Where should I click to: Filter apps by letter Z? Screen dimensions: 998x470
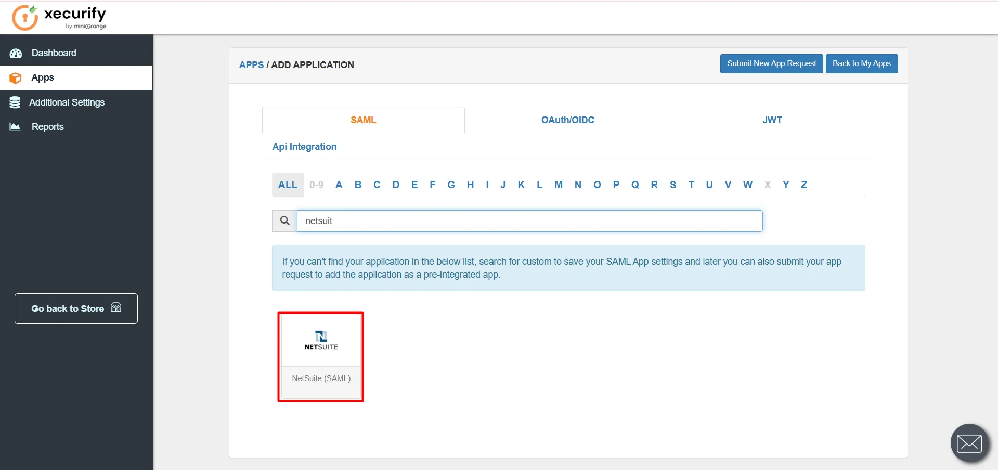(x=804, y=185)
